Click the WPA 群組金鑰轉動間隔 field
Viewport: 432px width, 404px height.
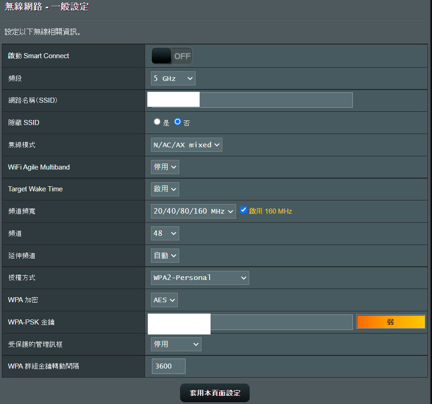tap(168, 366)
